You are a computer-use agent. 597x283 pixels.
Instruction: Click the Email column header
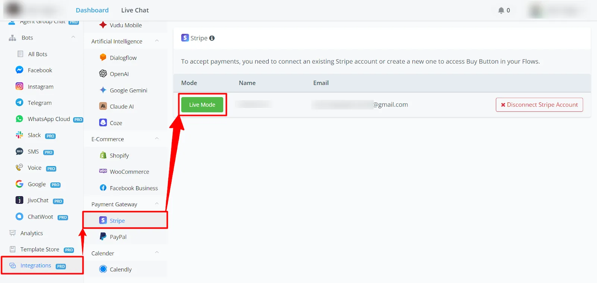pyautogui.click(x=321, y=83)
